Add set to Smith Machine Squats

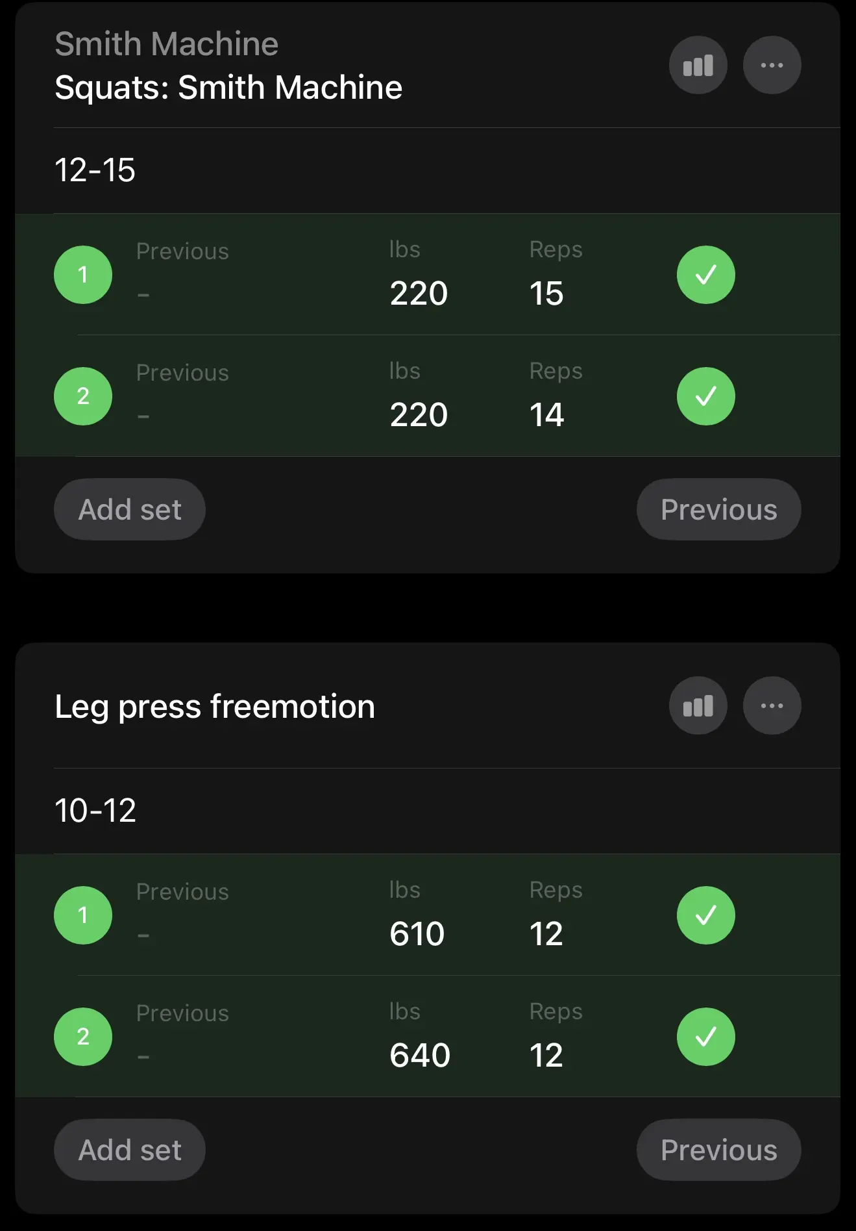click(x=130, y=509)
